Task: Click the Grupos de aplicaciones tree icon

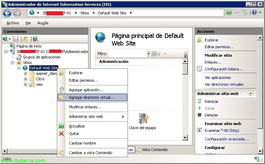Action: point(19,57)
